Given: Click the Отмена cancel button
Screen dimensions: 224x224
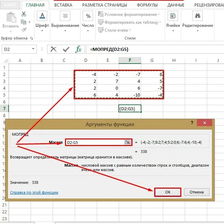Looking at the screenshot, I should pos(197,192).
